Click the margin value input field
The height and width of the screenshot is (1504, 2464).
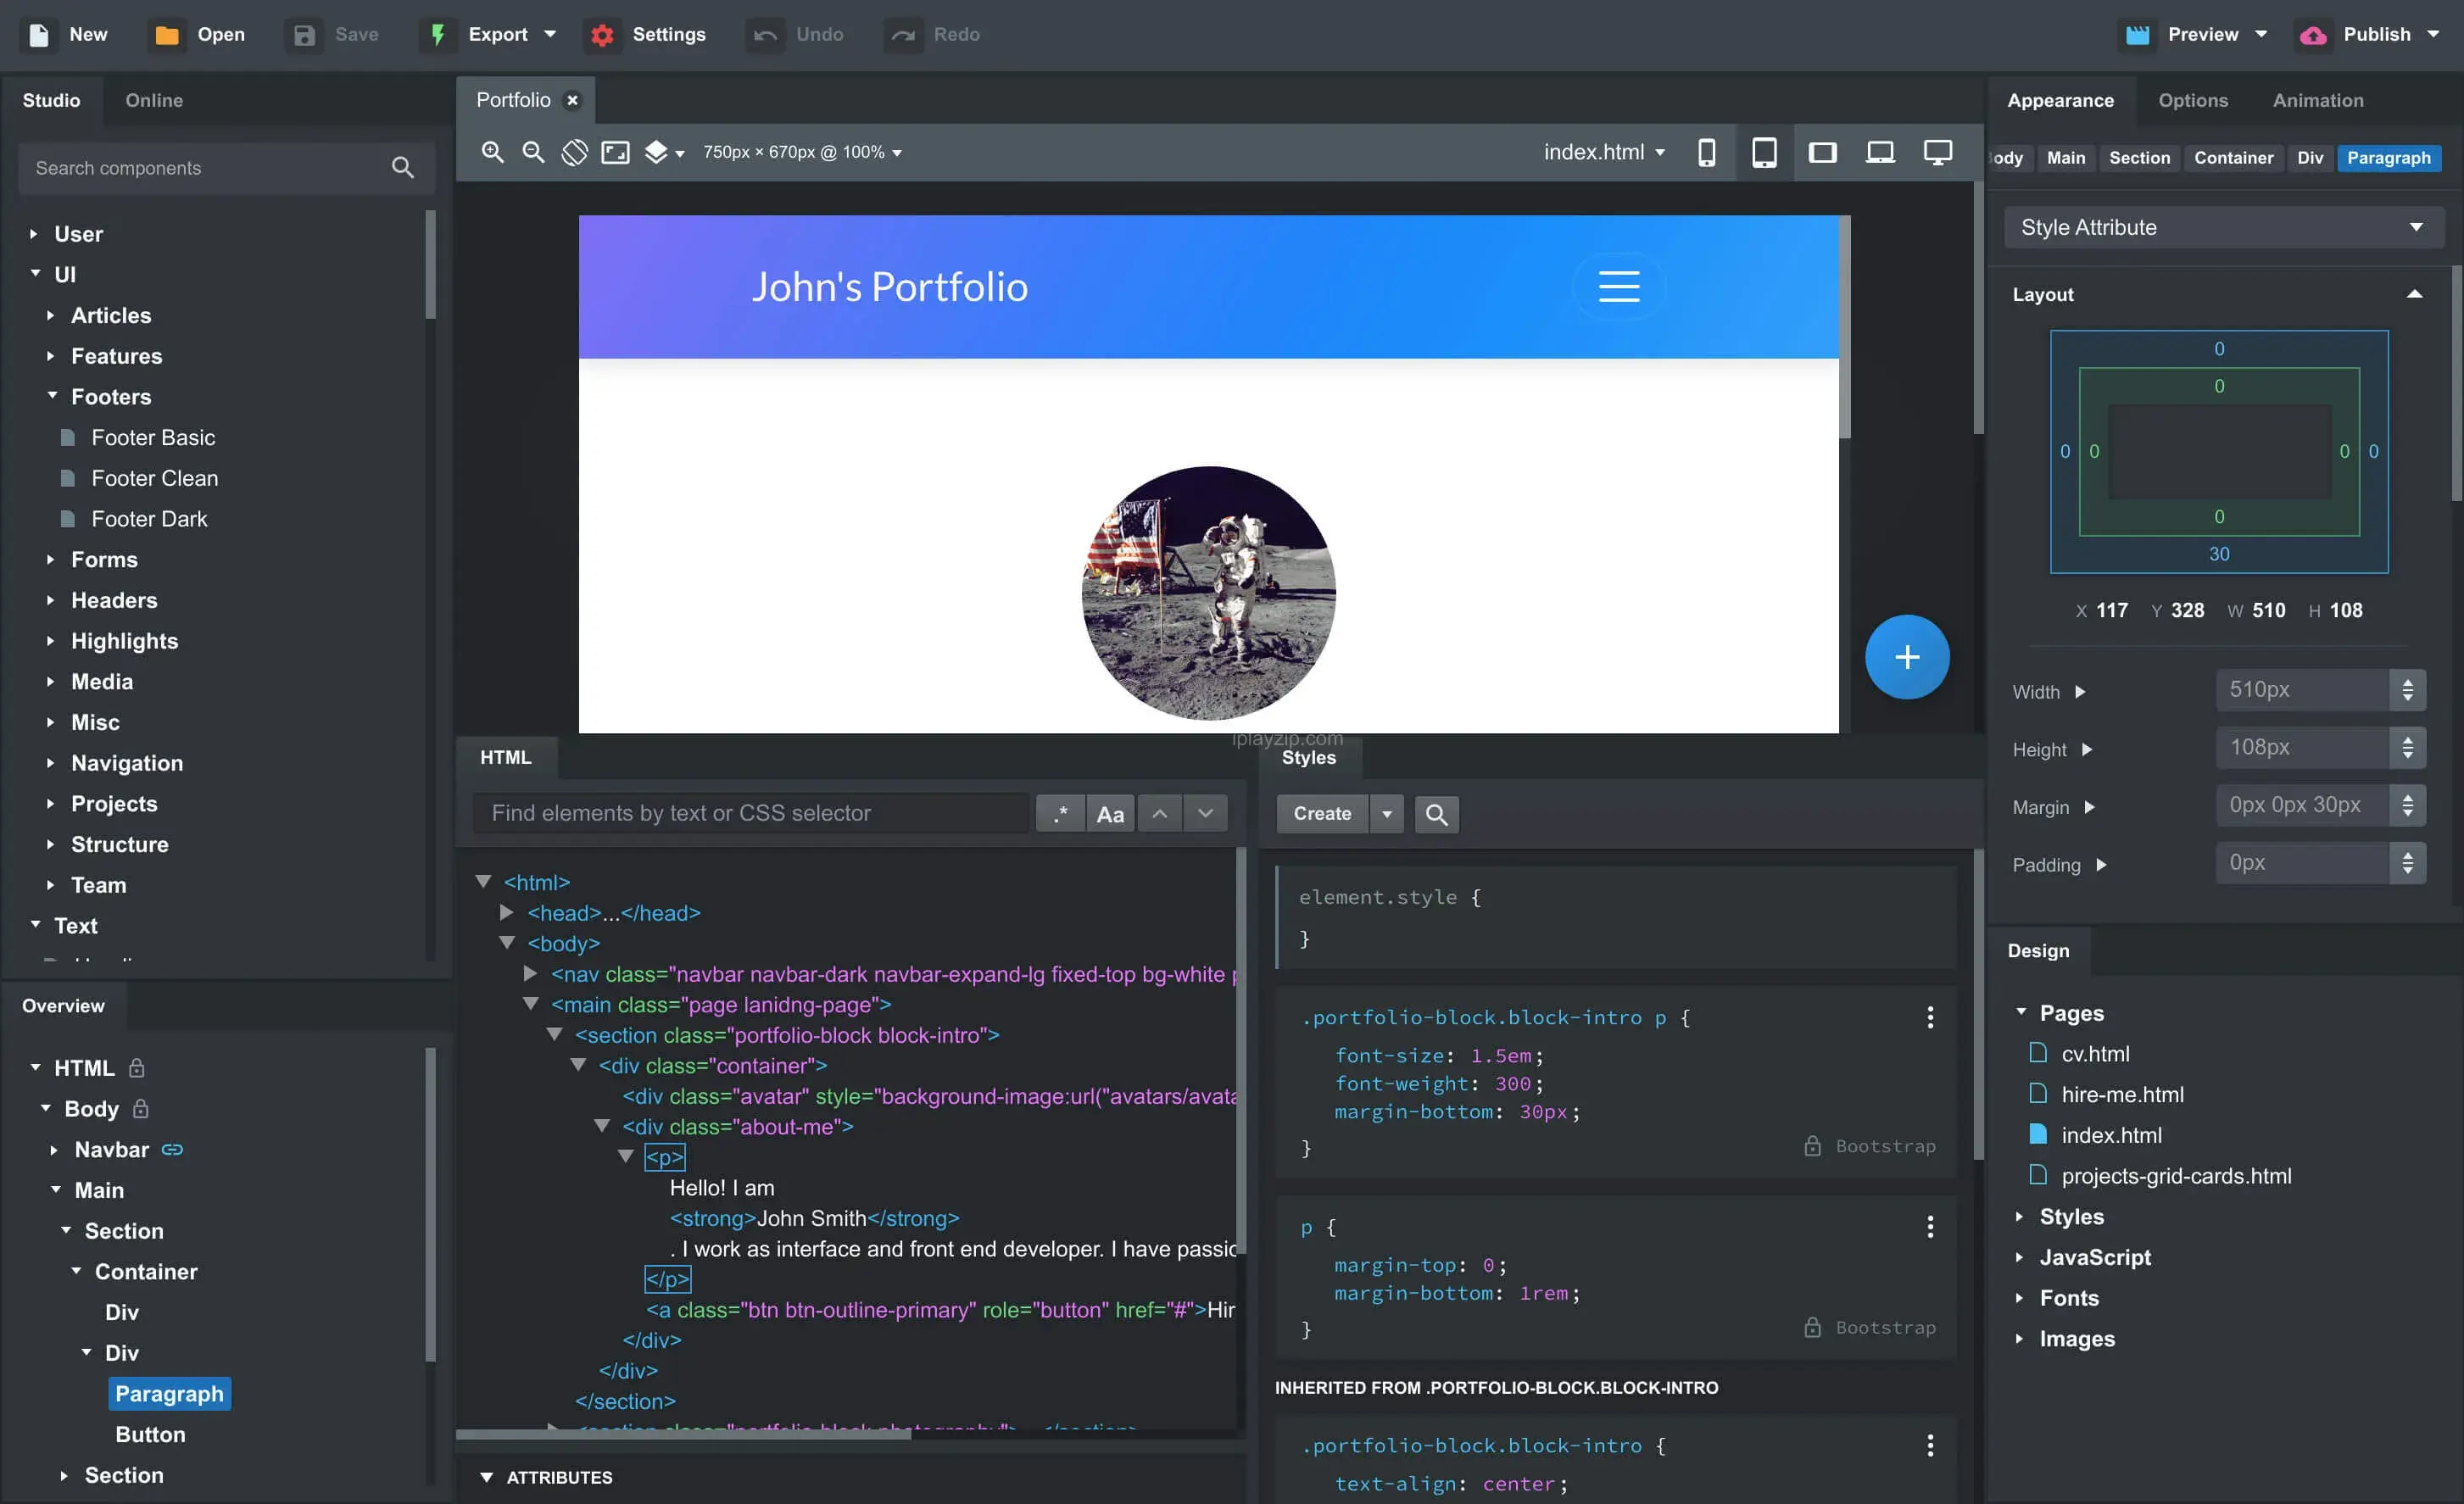pyautogui.click(x=2302, y=805)
